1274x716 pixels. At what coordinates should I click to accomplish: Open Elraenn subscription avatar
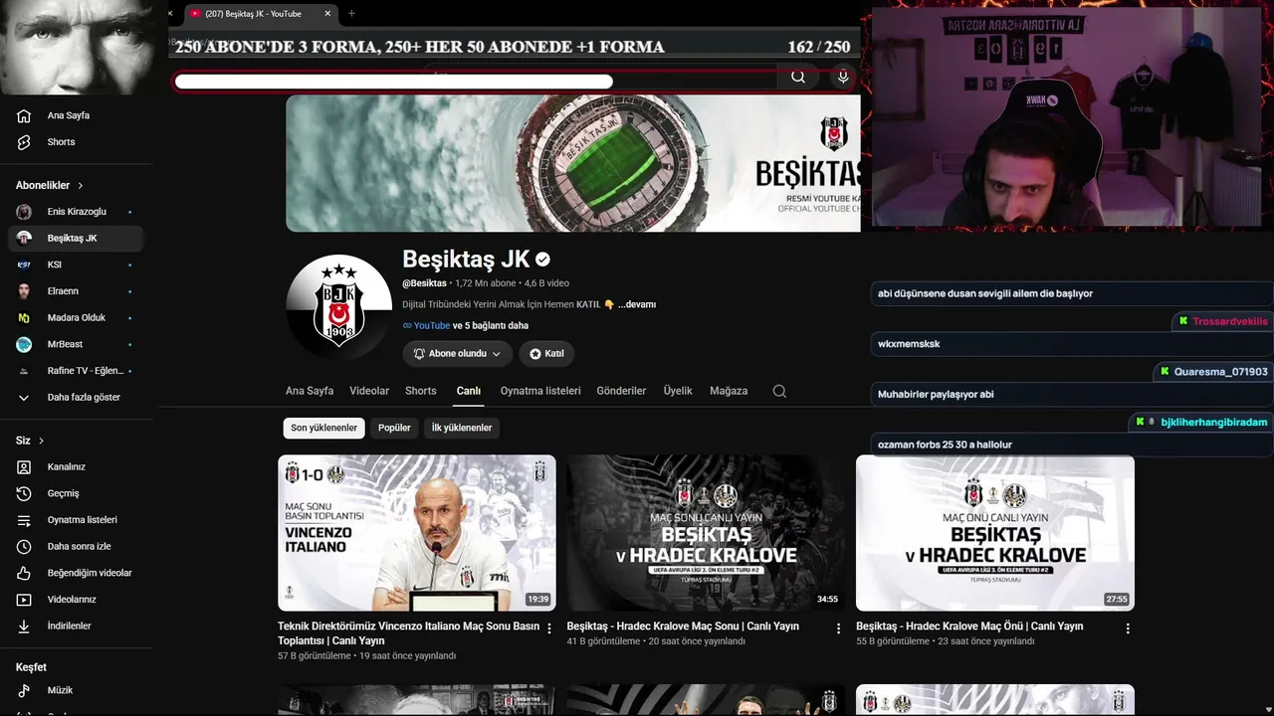[x=24, y=291]
